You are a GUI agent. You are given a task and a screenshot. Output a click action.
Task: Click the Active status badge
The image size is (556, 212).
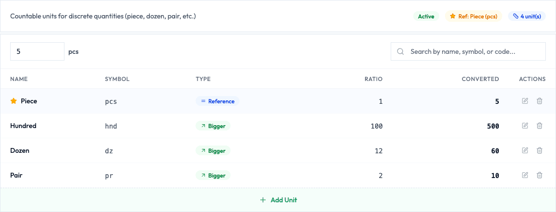[426, 16]
